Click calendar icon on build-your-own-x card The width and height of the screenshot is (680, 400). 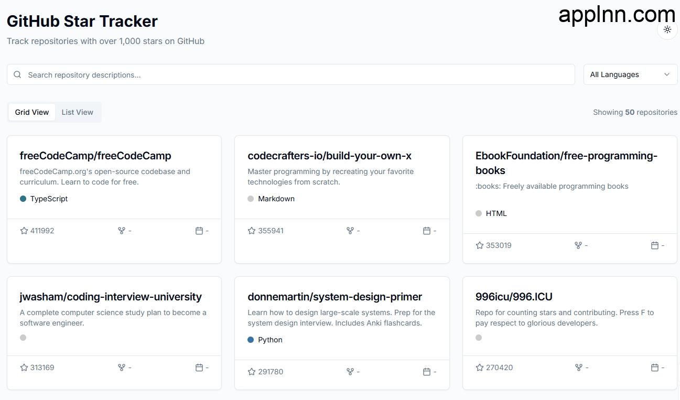pyautogui.click(x=427, y=231)
